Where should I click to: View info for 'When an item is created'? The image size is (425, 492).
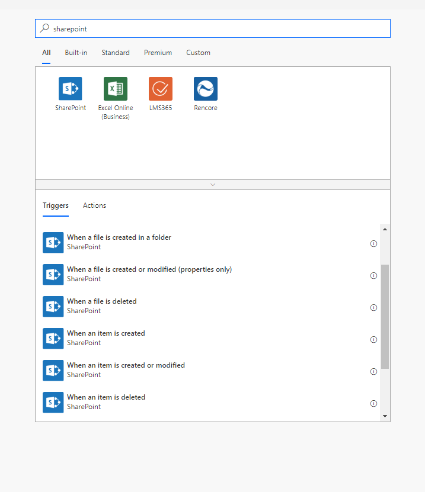click(x=373, y=339)
